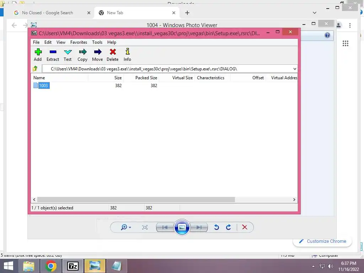The height and width of the screenshot is (273, 364).
Task: Select the 1003 item in file list
Action: point(43,85)
